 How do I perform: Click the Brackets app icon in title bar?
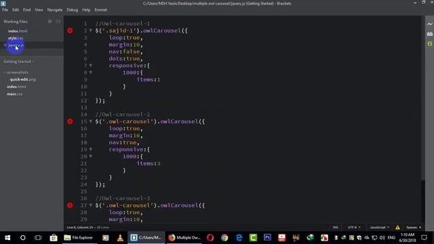point(3,3)
